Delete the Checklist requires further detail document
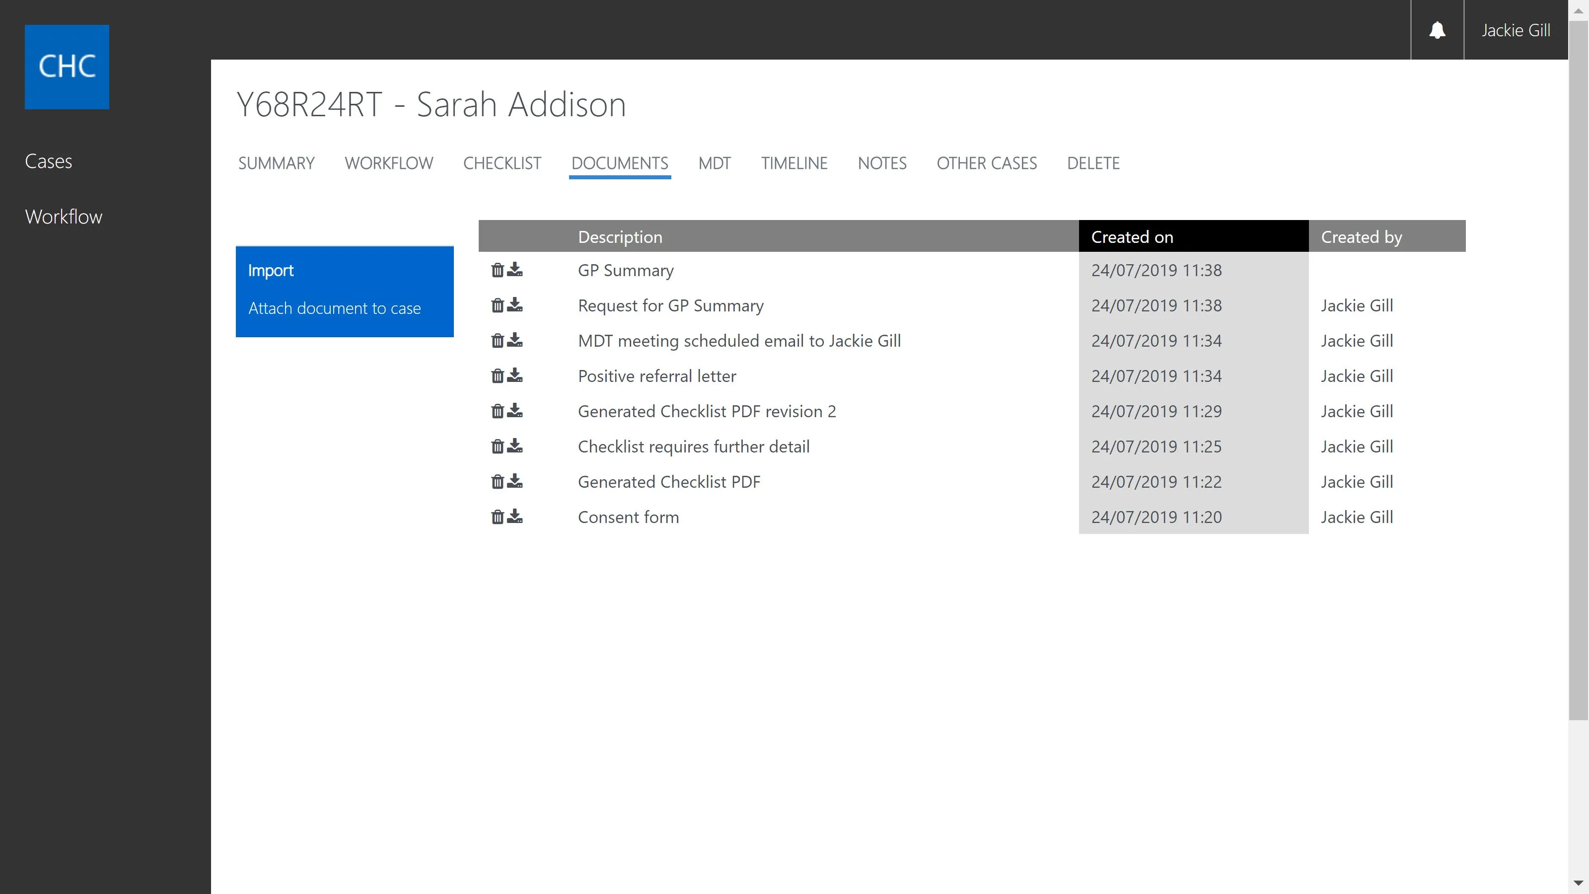Viewport: 1589px width, 894px height. [497, 446]
